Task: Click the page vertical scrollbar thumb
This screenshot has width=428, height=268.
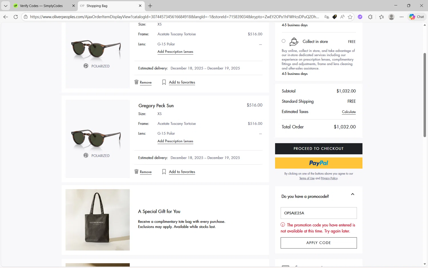Action: click(x=425, y=95)
